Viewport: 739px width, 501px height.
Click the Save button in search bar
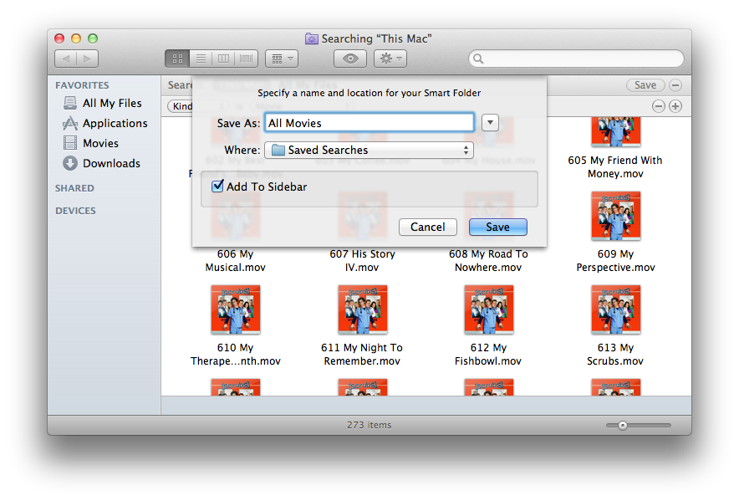pos(645,85)
